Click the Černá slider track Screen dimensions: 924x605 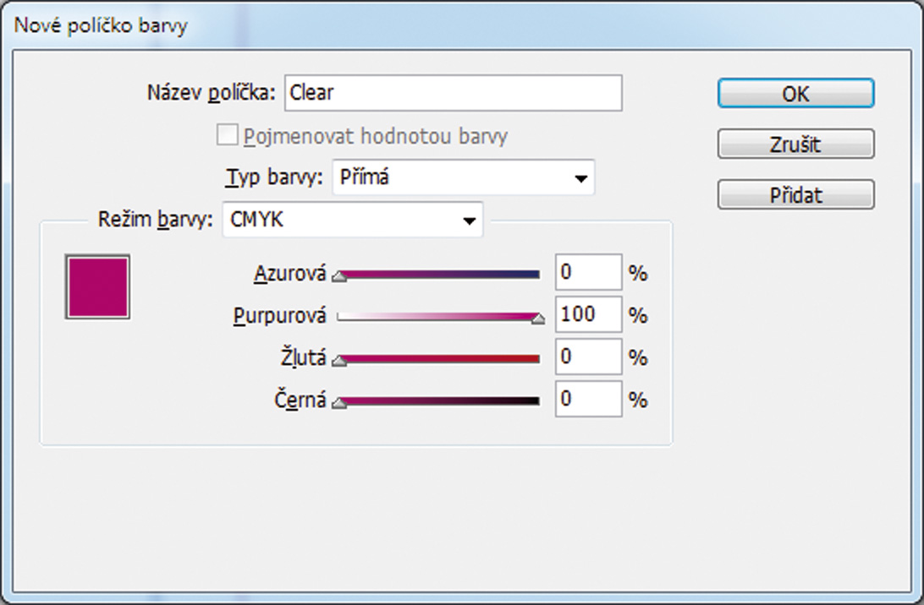[438, 401]
